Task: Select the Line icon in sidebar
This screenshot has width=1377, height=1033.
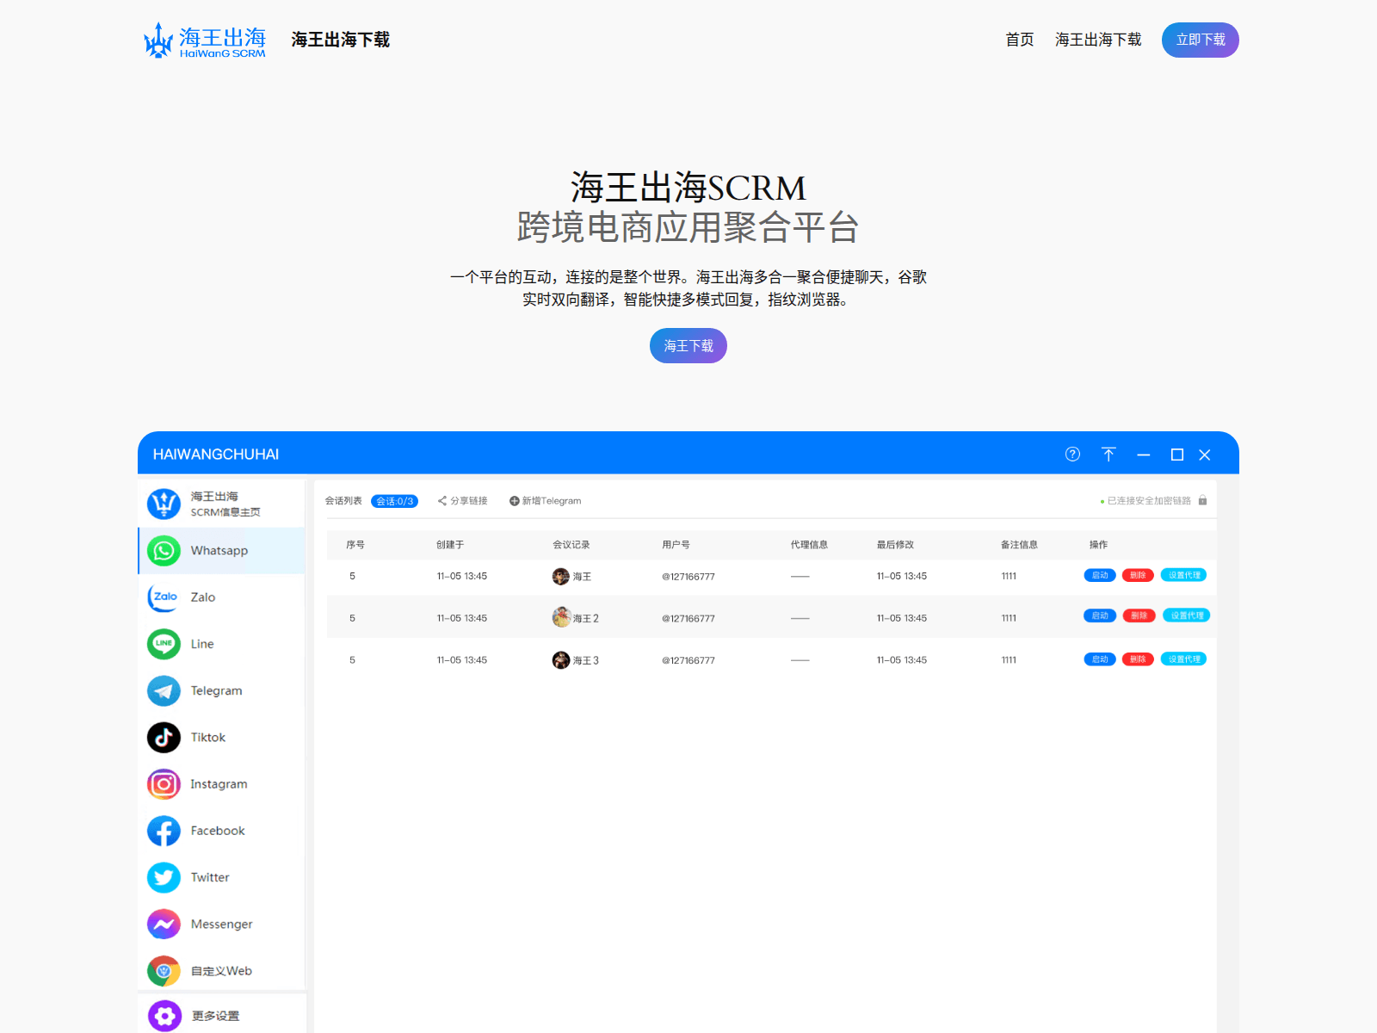Action: (x=164, y=644)
